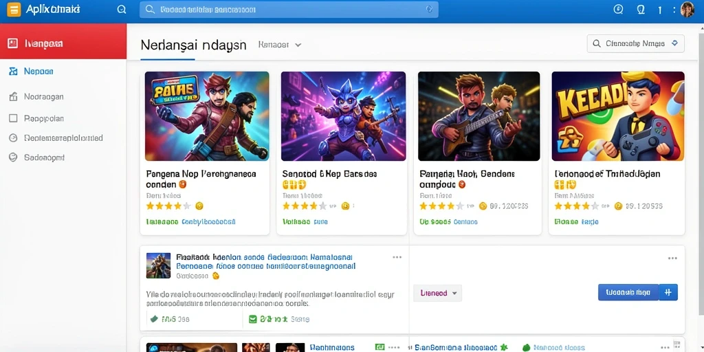Toggle the square box beside Reoppolan
This screenshot has height=352, width=704.
click(x=14, y=118)
